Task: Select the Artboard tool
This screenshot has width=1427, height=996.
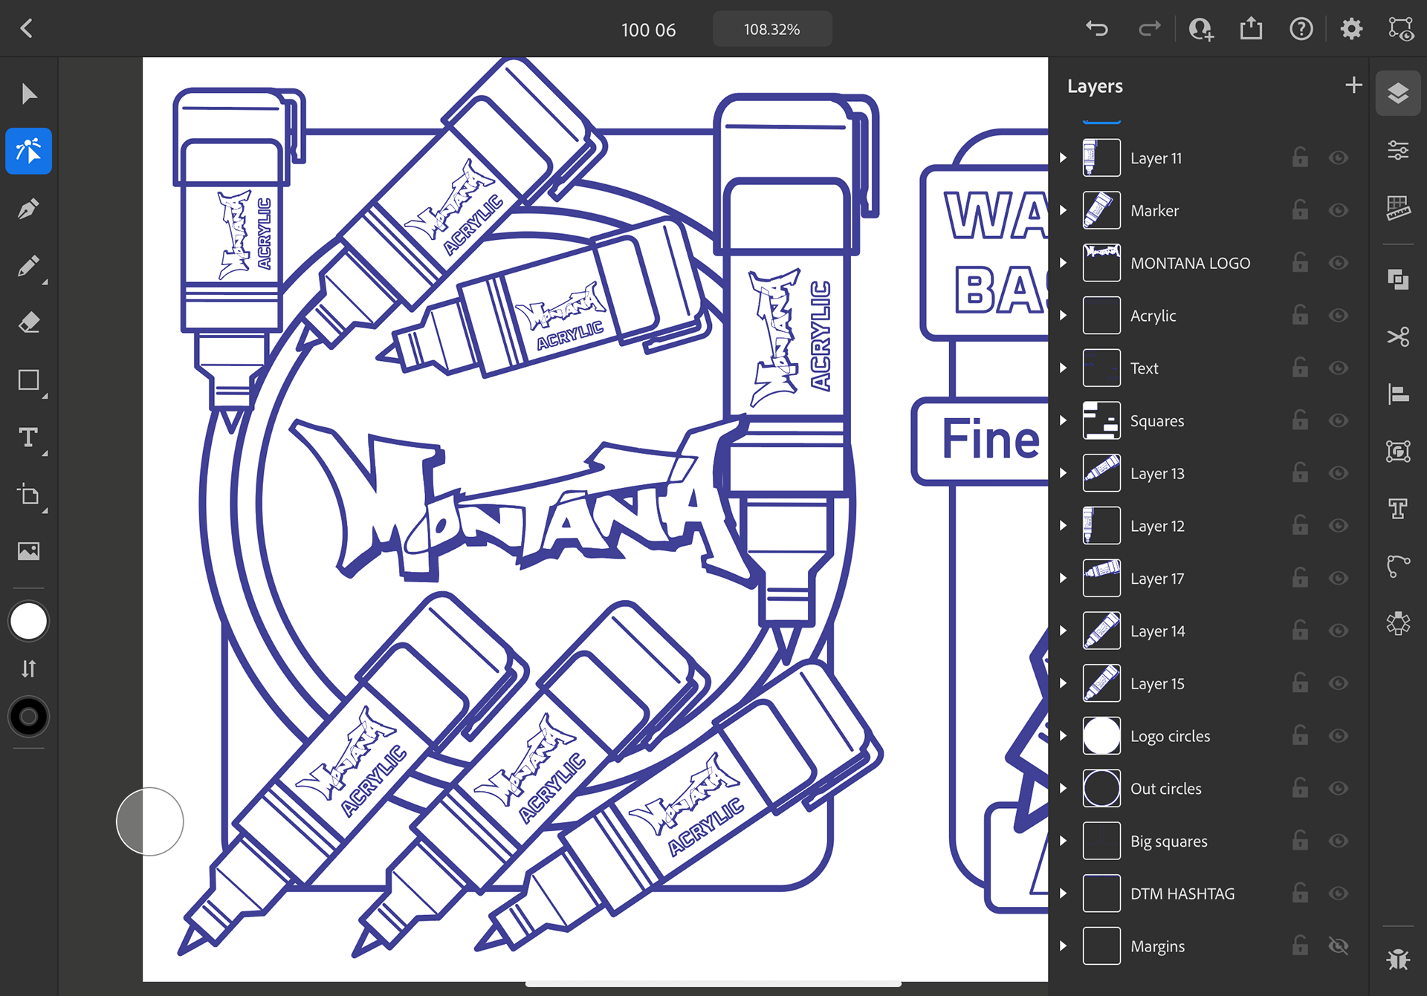Action: [x=29, y=495]
